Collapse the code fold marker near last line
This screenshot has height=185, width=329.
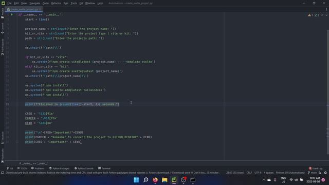click(x=17, y=142)
